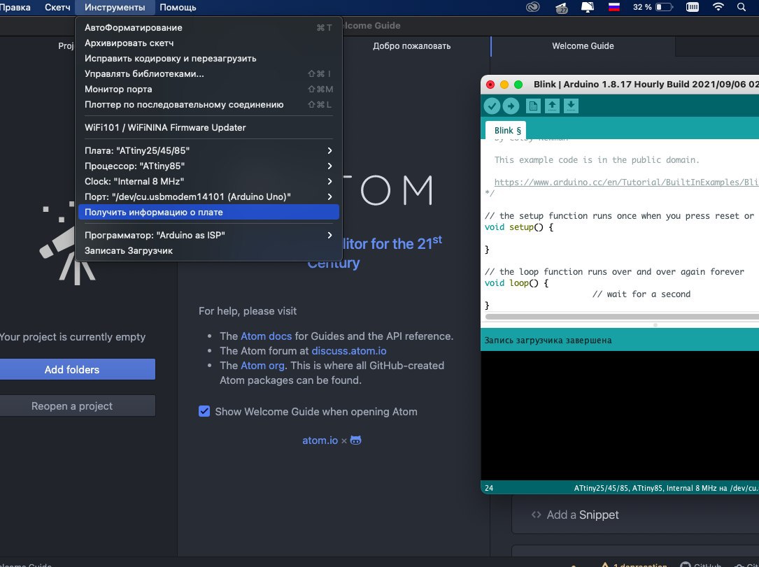
Task: Click the line number 24 in status bar
Action: (x=489, y=488)
